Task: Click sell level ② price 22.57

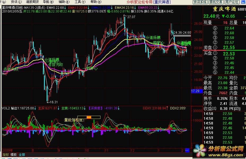Action: click(229, 42)
